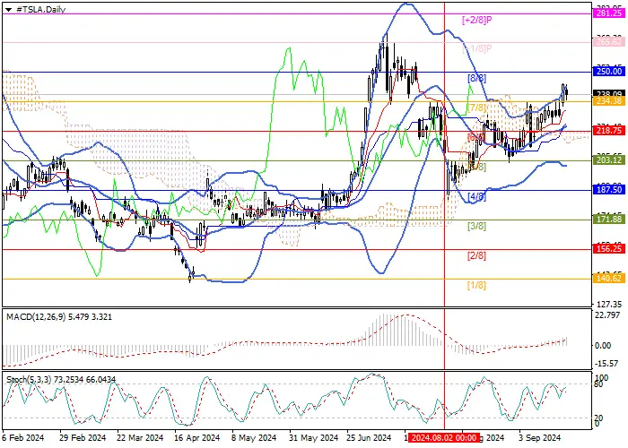Select the Stochastic 80 level value
Viewport: 628px width, 448px height.
point(599,384)
